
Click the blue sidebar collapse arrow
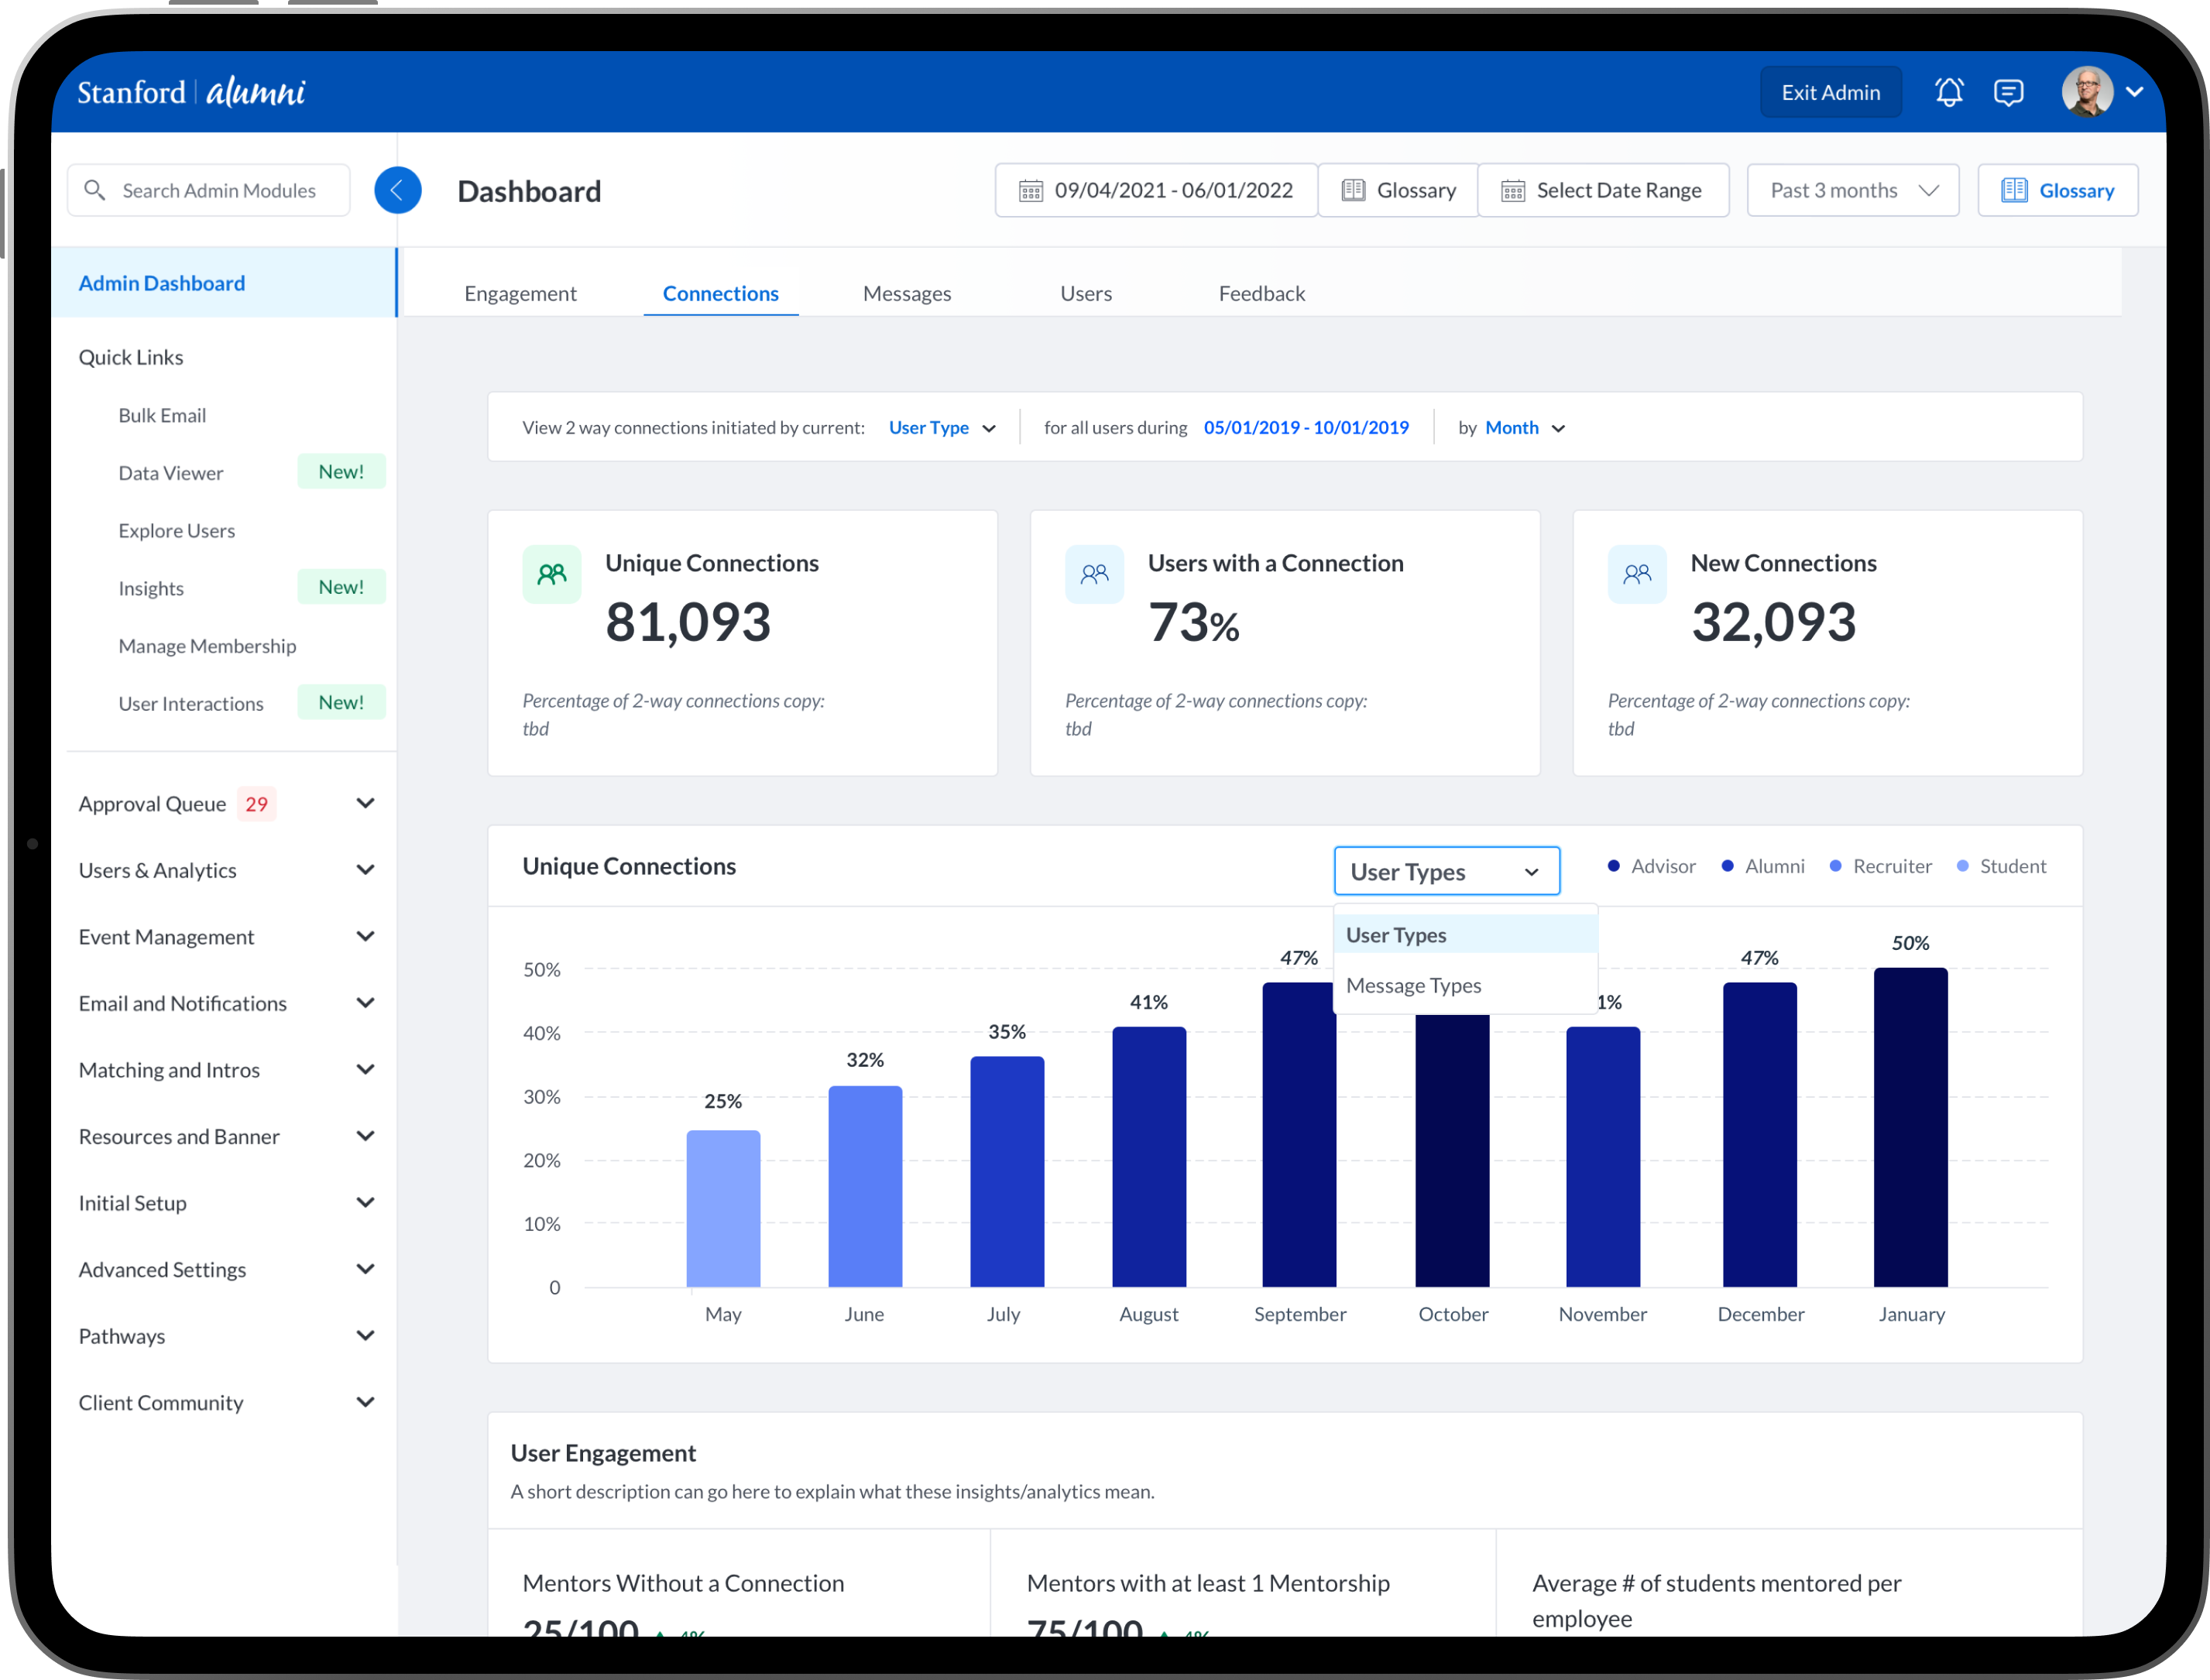pos(397,190)
